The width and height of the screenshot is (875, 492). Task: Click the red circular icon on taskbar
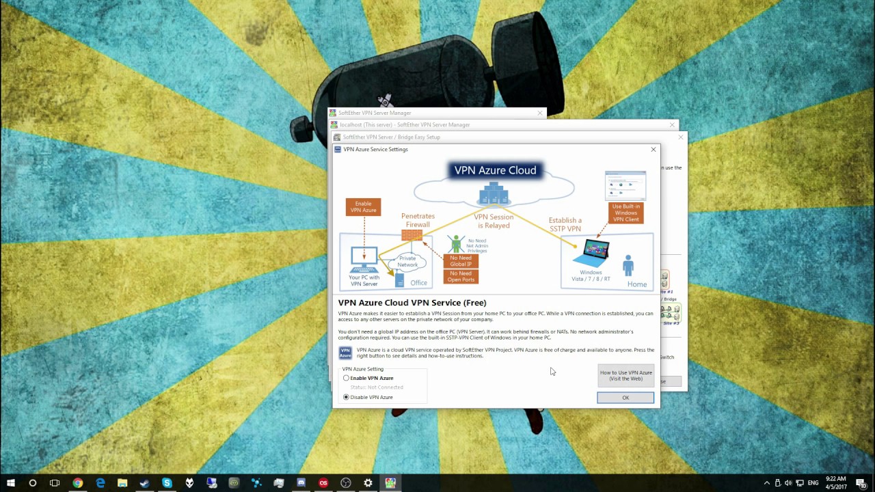(x=323, y=483)
